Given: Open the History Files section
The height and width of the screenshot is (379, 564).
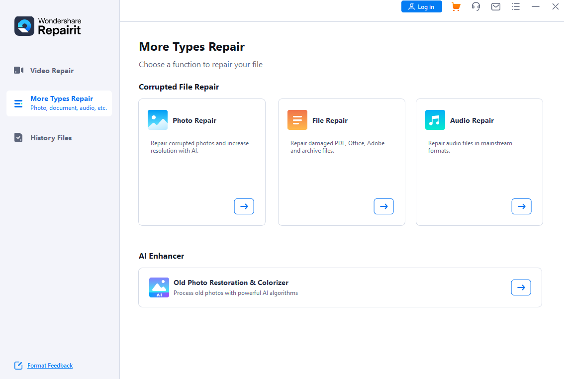Looking at the screenshot, I should [51, 138].
